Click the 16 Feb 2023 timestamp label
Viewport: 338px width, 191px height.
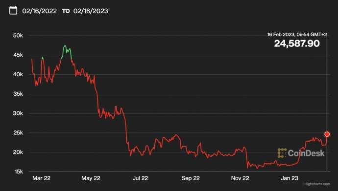pyautogui.click(x=297, y=34)
